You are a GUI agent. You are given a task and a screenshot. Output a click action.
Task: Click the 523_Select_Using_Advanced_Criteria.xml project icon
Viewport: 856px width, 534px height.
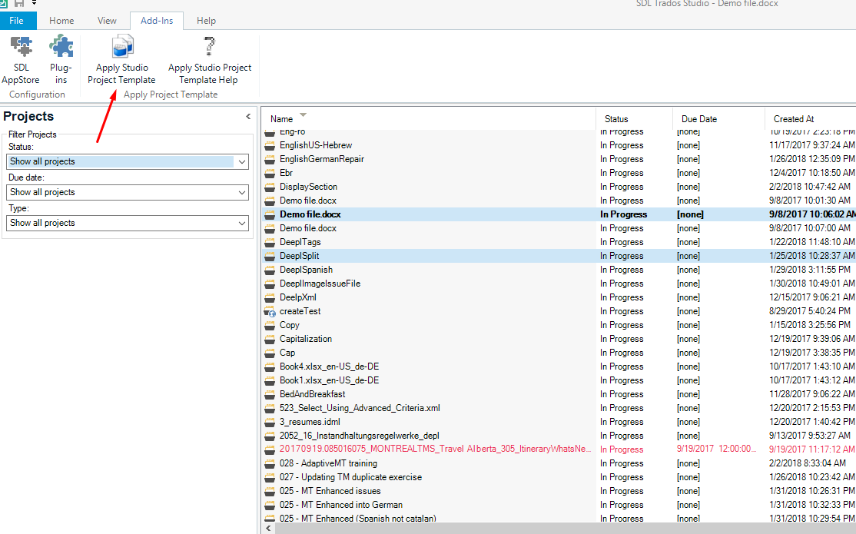(x=270, y=409)
